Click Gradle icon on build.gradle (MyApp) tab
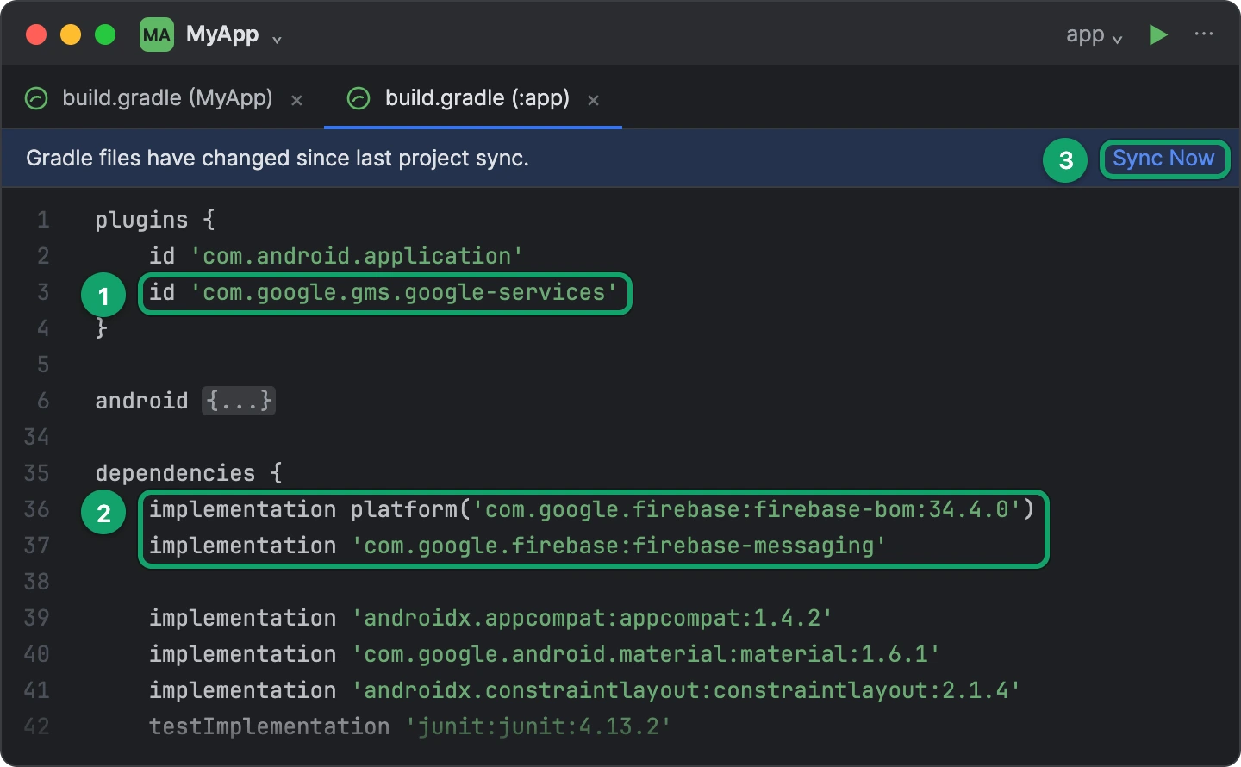This screenshot has height=767, width=1241. click(36, 98)
